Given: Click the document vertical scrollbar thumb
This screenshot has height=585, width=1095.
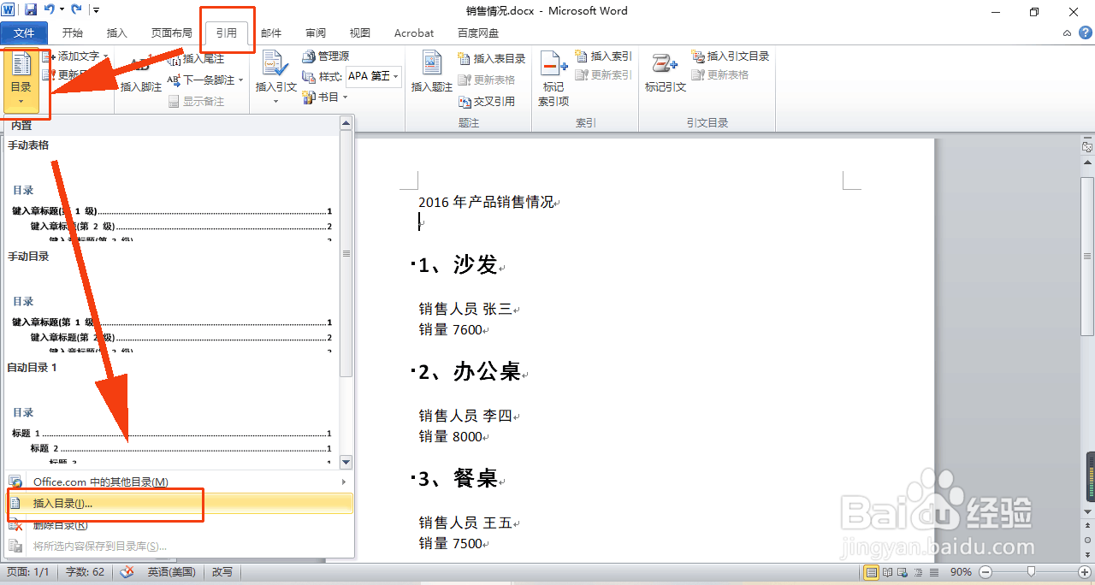Looking at the screenshot, I should [1087, 257].
